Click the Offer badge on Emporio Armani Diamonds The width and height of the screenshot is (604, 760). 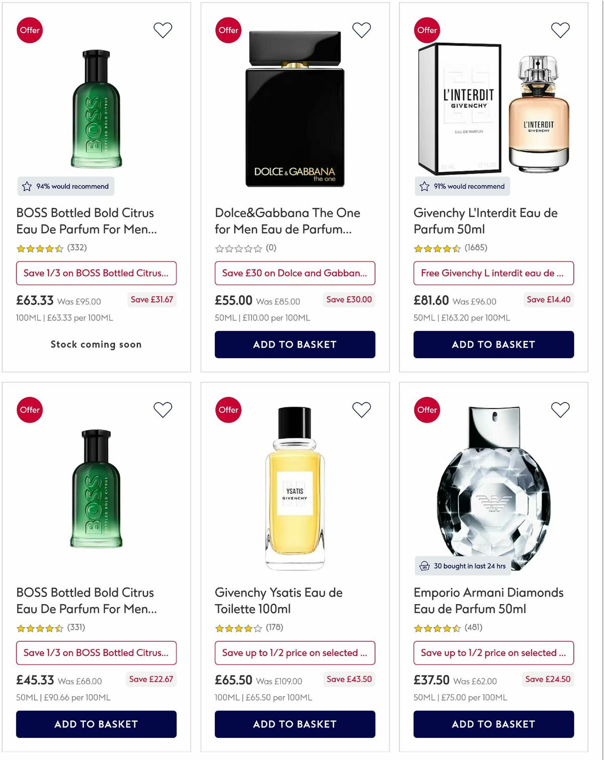tap(427, 410)
